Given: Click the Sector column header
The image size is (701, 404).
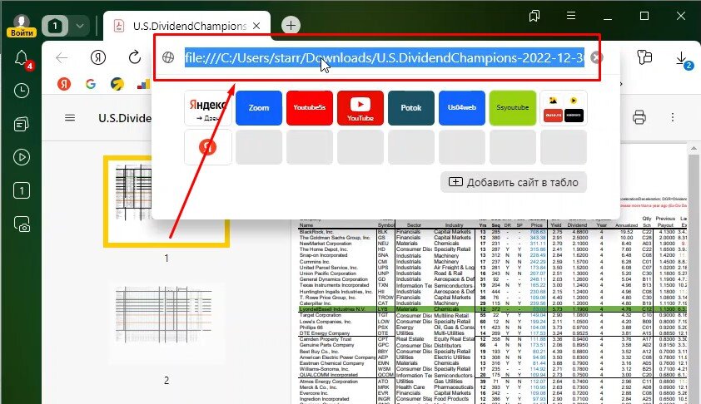Looking at the screenshot, I should tap(414, 225).
